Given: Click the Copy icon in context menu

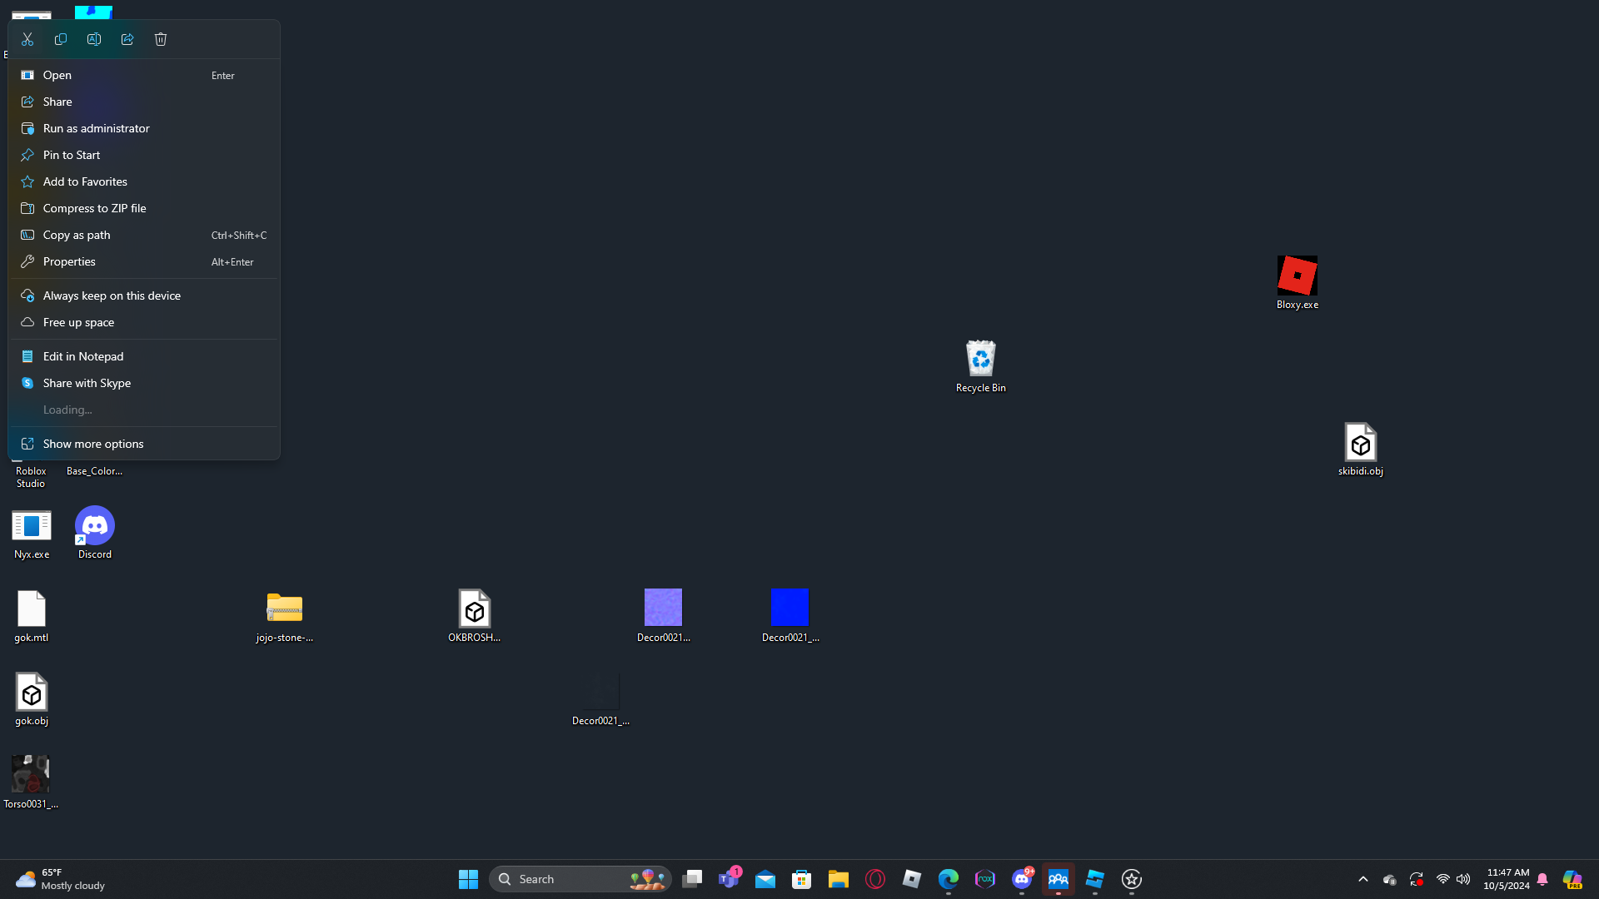Looking at the screenshot, I should 61,39.
